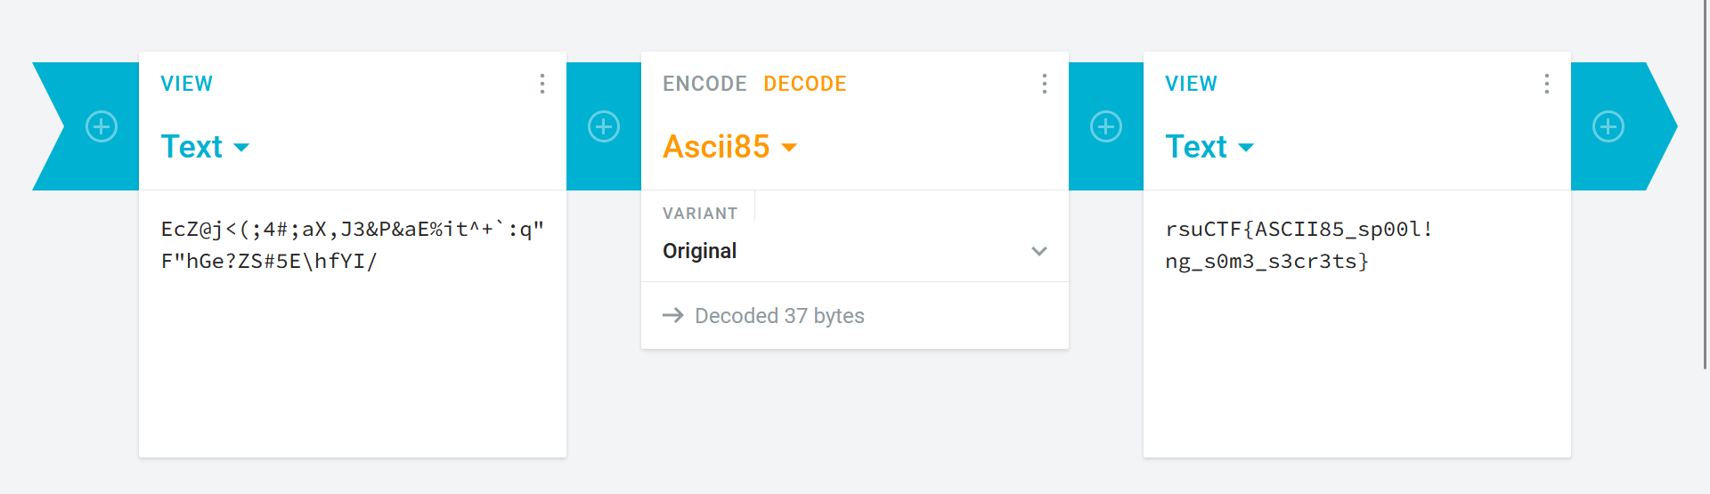
Task: Click the VARIANT setting label
Action: (x=700, y=214)
